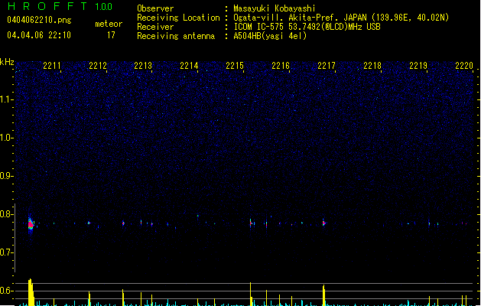This screenshot has width=481, height=306.
Task: Click the 2214 time marker
Action: click(189, 66)
